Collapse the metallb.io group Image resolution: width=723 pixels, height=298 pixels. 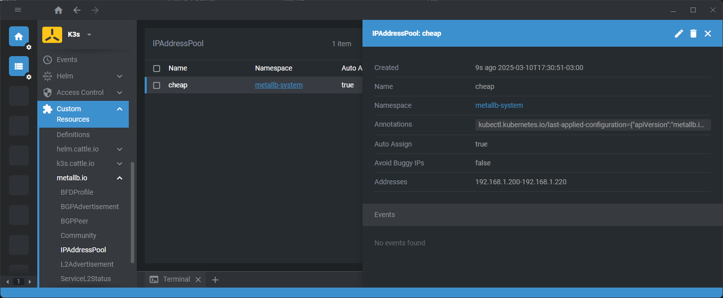click(x=119, y=178)
